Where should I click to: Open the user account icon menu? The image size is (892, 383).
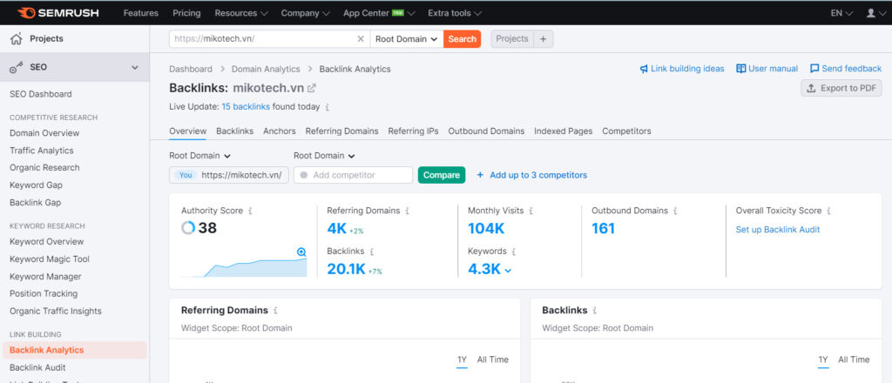click(x=870, y=12)
